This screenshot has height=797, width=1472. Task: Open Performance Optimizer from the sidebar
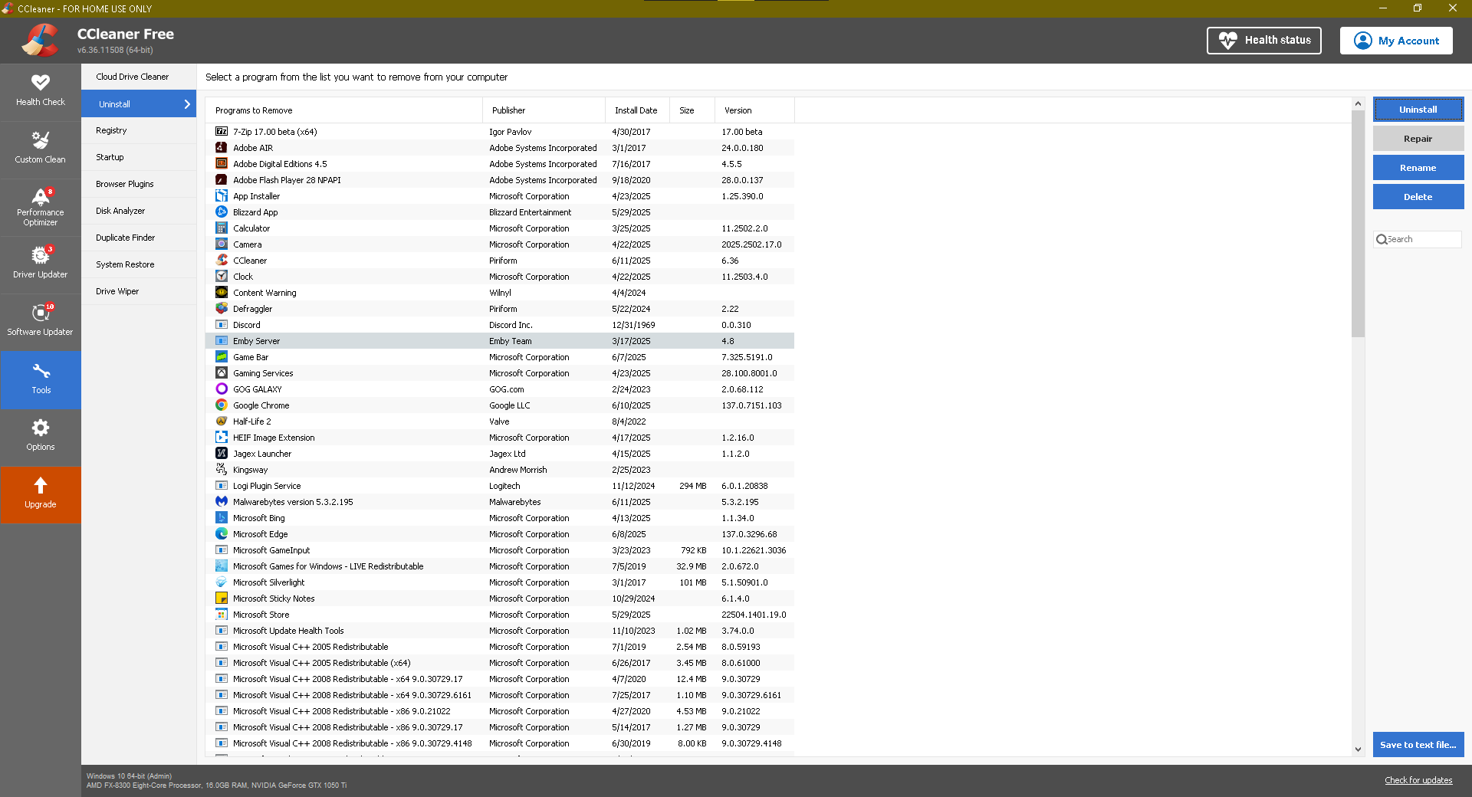[41, 207]
